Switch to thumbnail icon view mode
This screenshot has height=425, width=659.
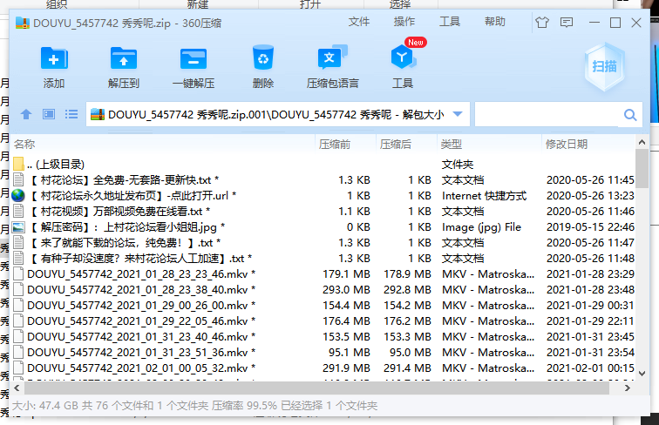click(49, 114)
